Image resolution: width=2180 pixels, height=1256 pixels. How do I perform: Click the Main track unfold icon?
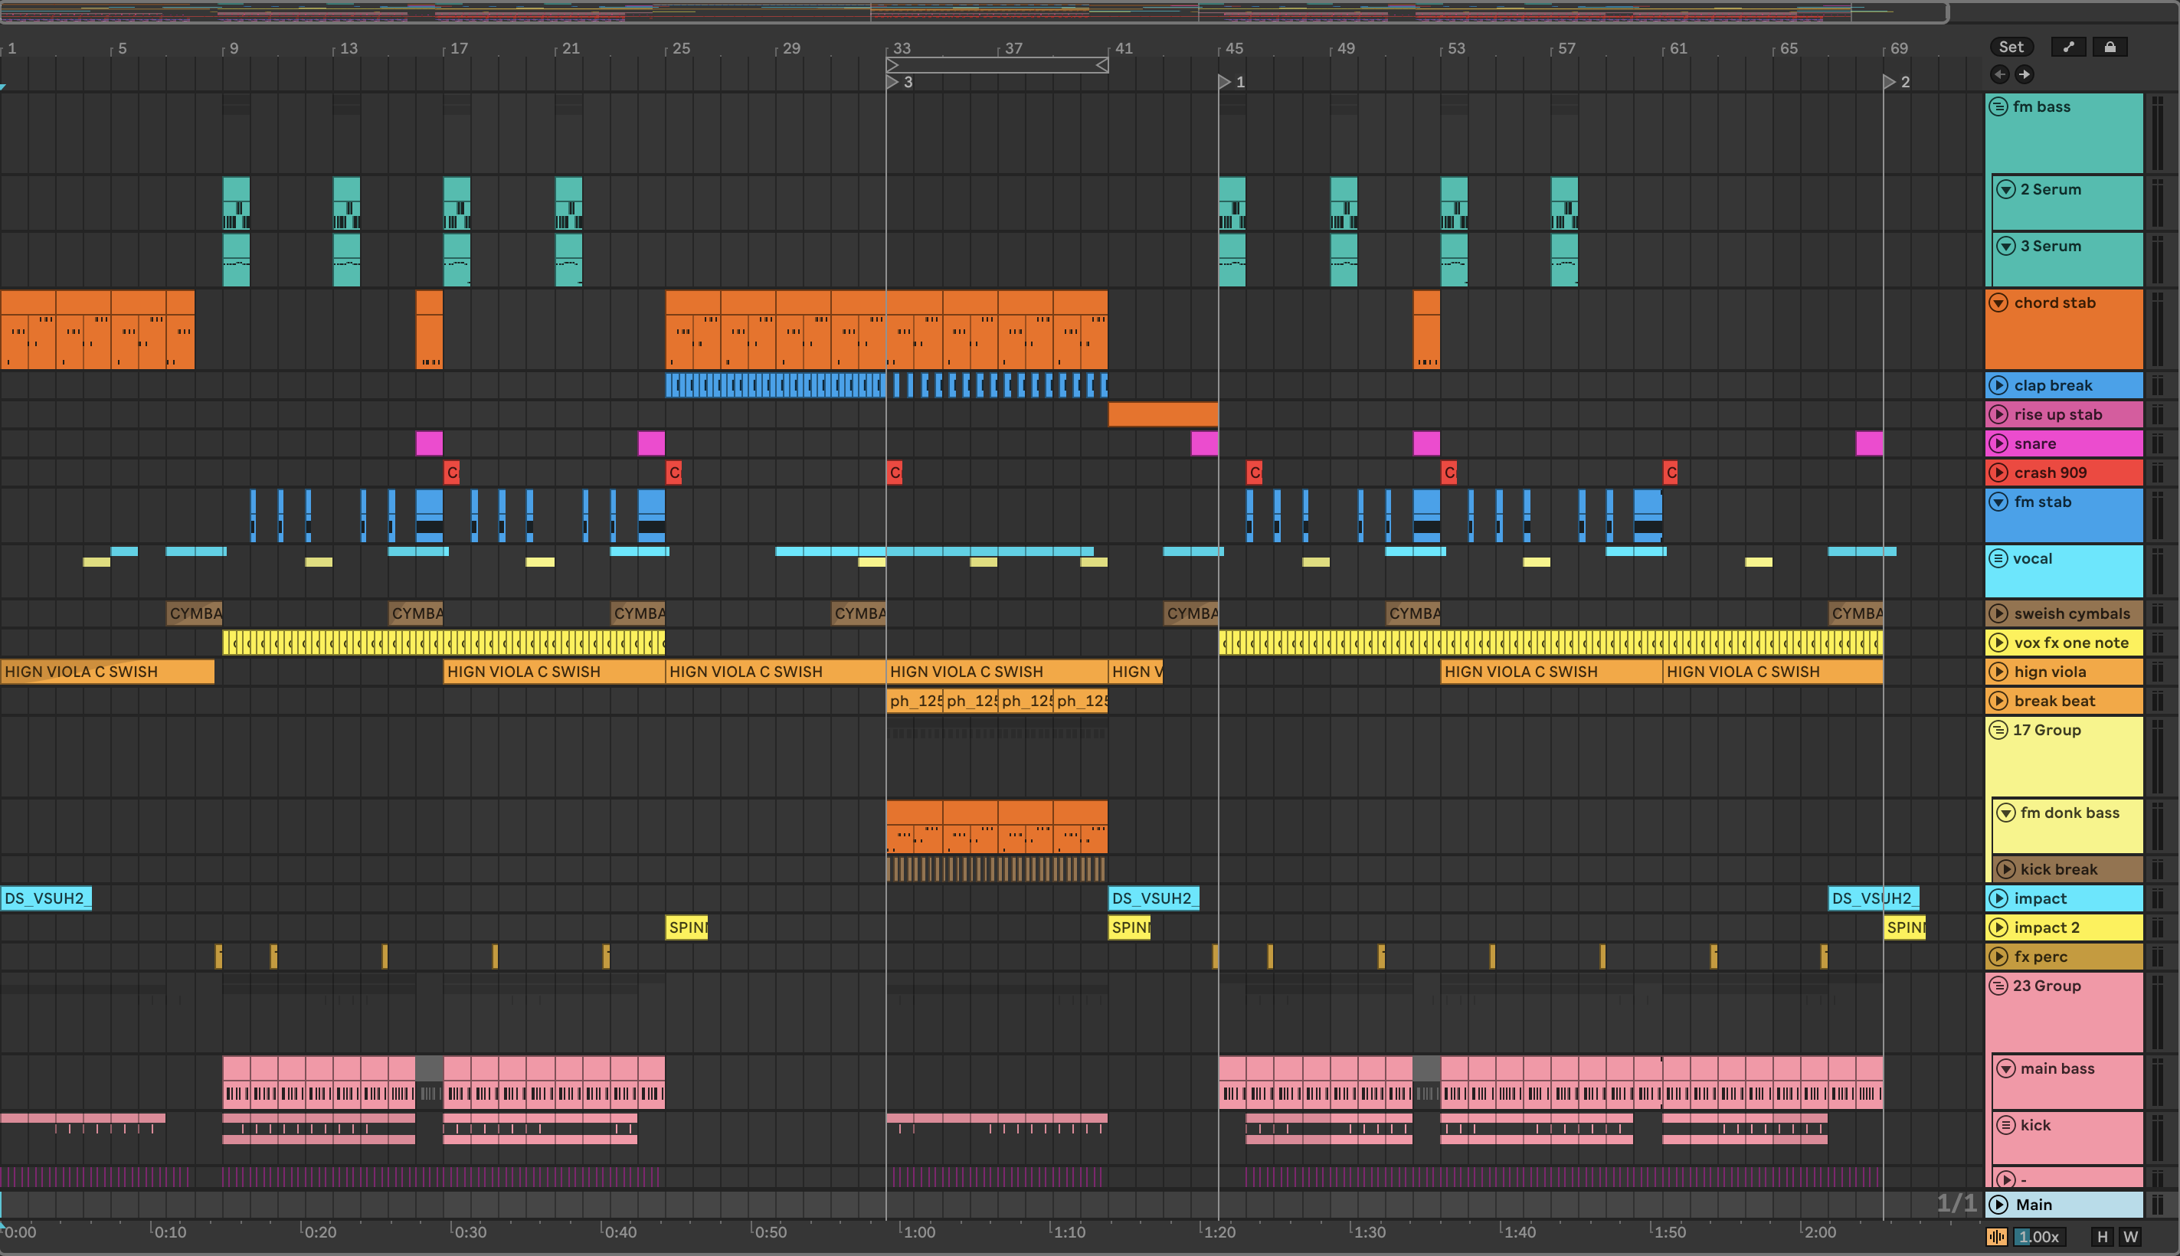1998,1205
